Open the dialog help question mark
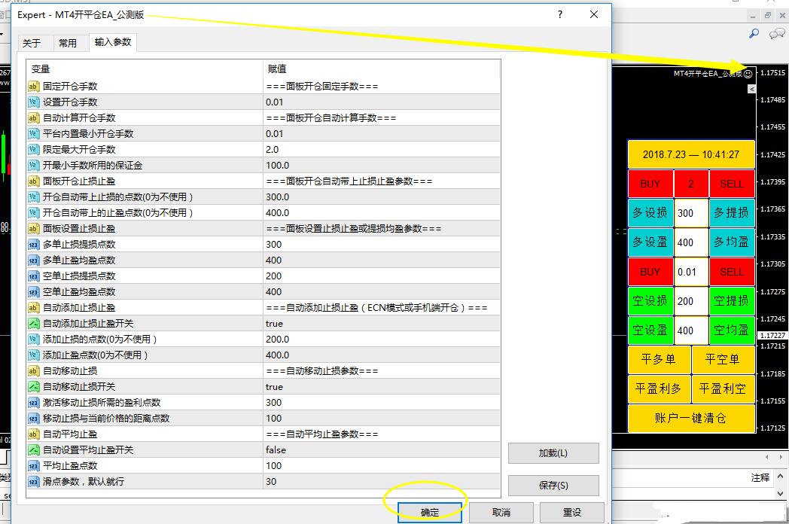The image size is (789, 524). coord(560,14)
